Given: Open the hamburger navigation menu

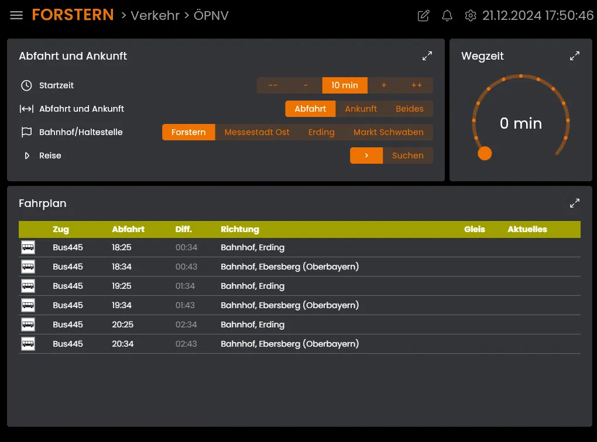Looking at the screenshot, I should pyautogui.click(x=16, y=16).
